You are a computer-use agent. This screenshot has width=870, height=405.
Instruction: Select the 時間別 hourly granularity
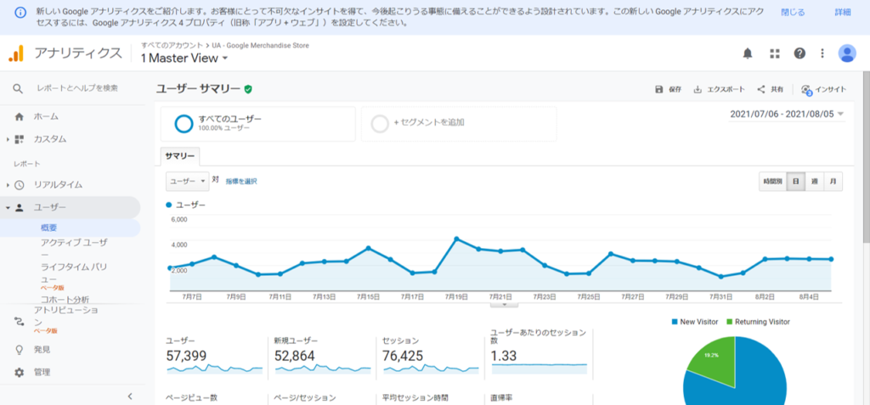[x=773, y=182]
